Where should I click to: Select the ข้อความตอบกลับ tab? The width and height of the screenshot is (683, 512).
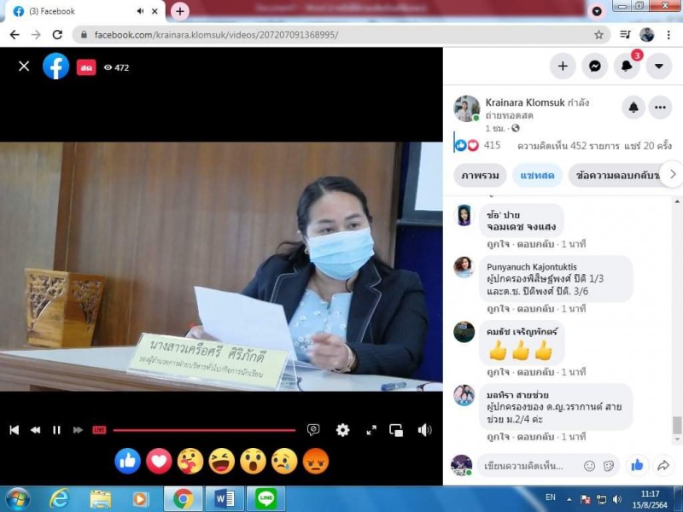[x=616, y=175]
